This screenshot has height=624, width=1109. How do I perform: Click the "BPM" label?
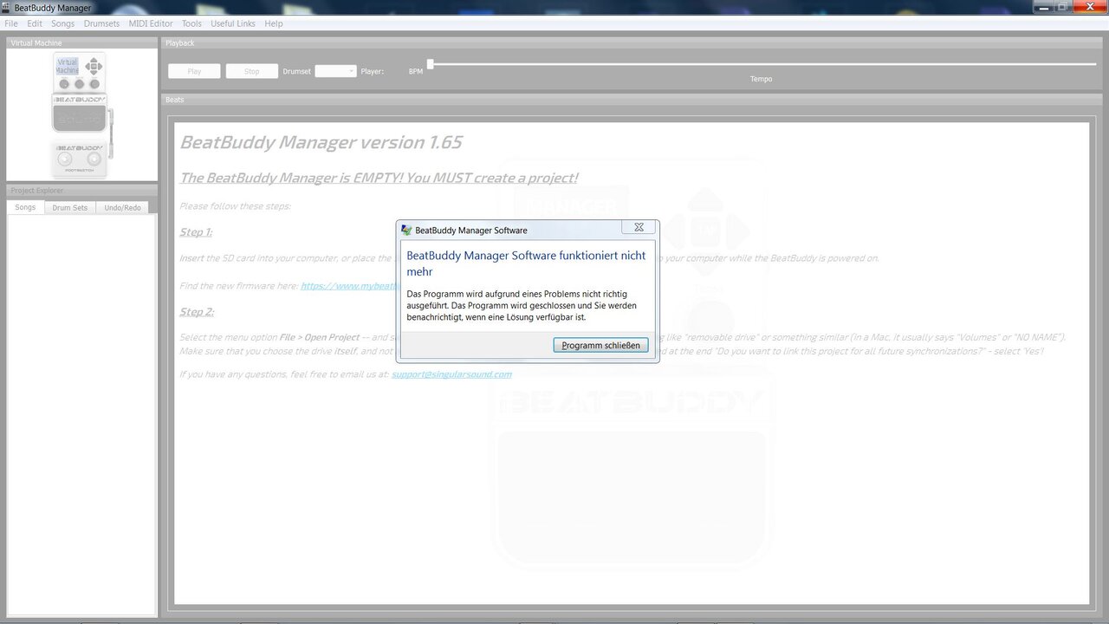(416, 72)
